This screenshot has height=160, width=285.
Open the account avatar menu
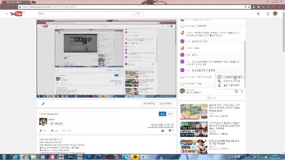point(275,14)
